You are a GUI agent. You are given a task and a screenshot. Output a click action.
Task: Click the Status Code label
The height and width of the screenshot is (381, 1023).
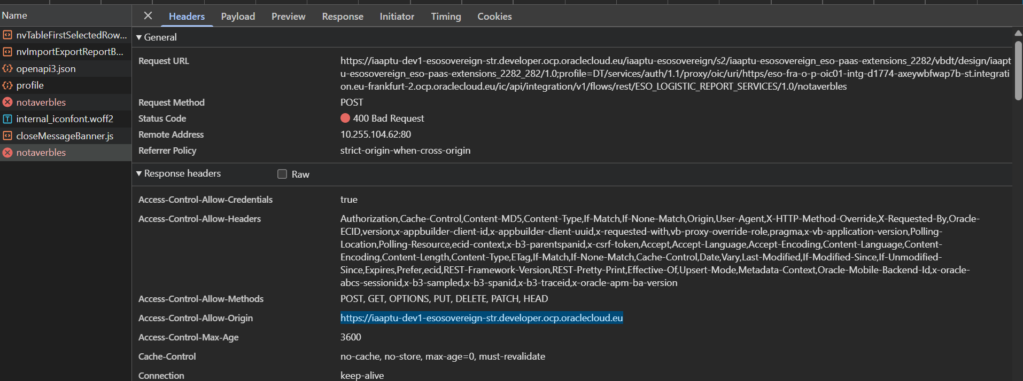click(x=162, y=118)
